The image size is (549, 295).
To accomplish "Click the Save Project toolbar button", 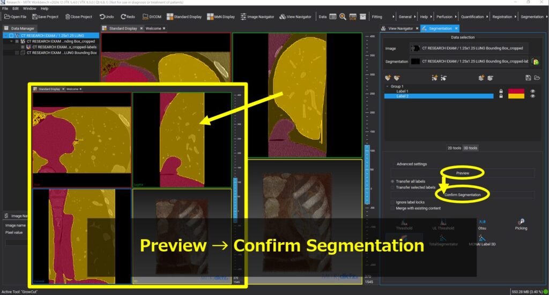I will tap(45, 17).
